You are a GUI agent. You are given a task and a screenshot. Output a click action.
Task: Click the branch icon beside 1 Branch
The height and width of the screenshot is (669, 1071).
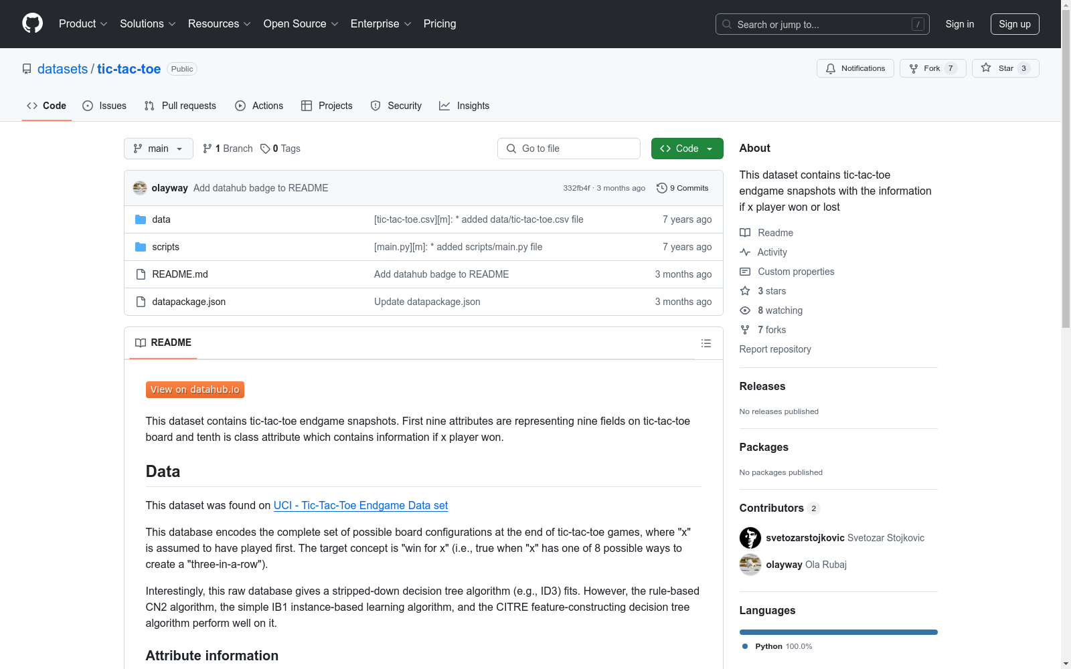coord(208,149)
